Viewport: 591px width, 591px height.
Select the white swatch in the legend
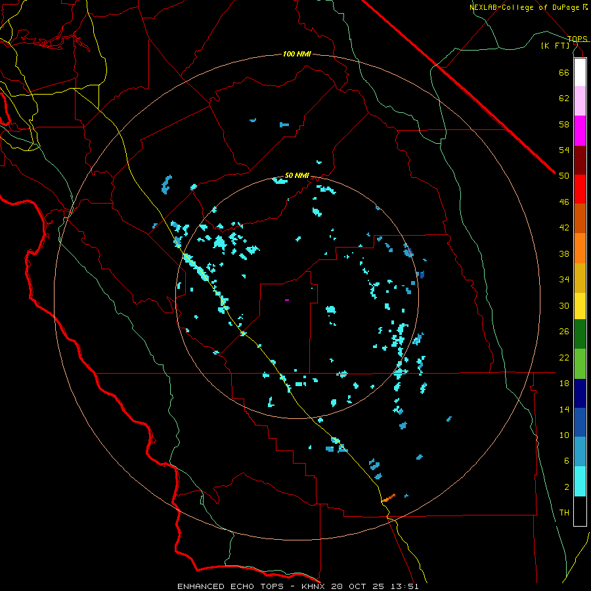[580, 72]
